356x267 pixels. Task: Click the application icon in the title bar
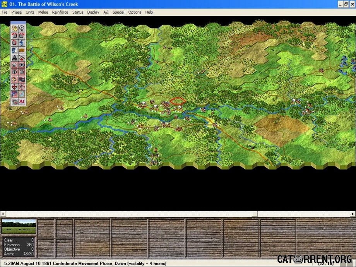click(x=4, y=4)
